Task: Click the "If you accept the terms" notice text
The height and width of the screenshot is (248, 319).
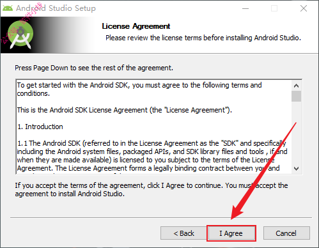Action: 152,190
